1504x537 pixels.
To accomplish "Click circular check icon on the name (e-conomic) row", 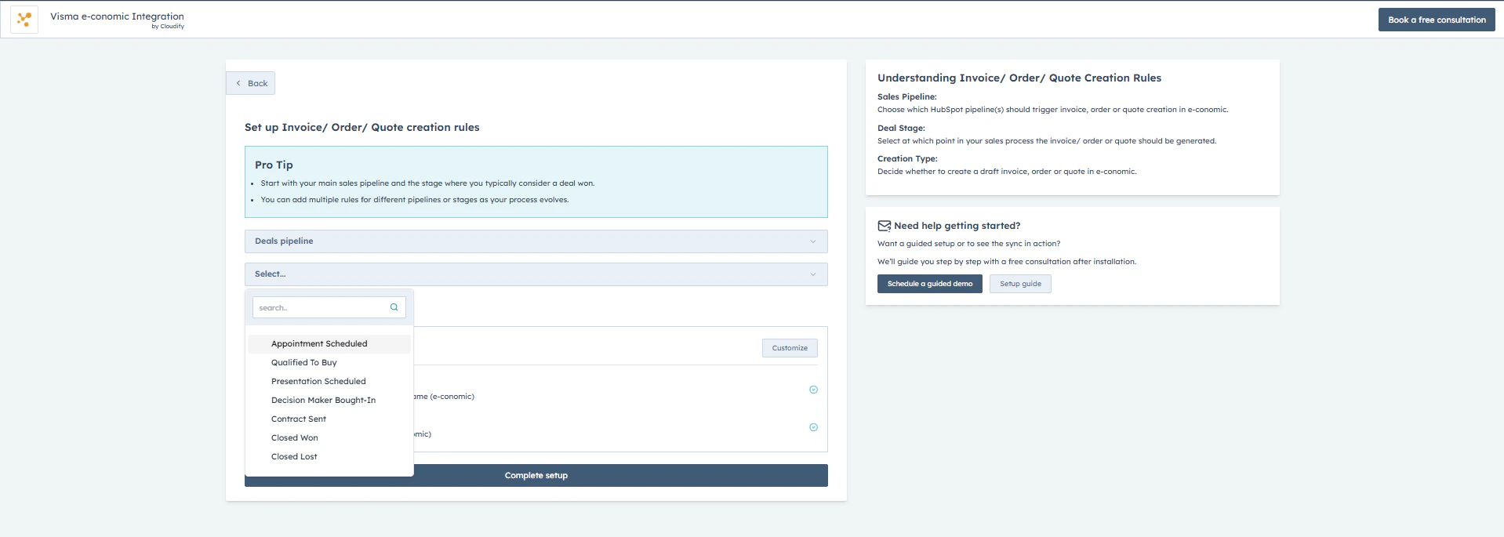I will pyautogui.click(x=813, y=390).
